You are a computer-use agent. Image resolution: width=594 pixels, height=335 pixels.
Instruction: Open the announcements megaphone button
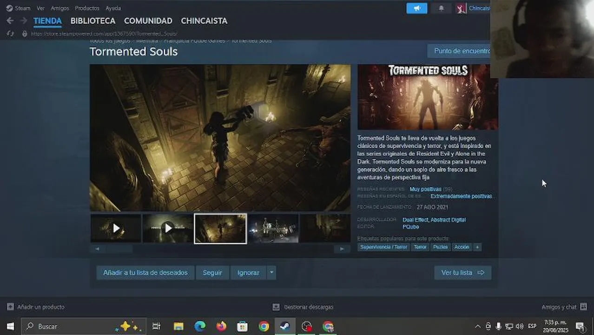pyautogui.click(x=417, y=8)
